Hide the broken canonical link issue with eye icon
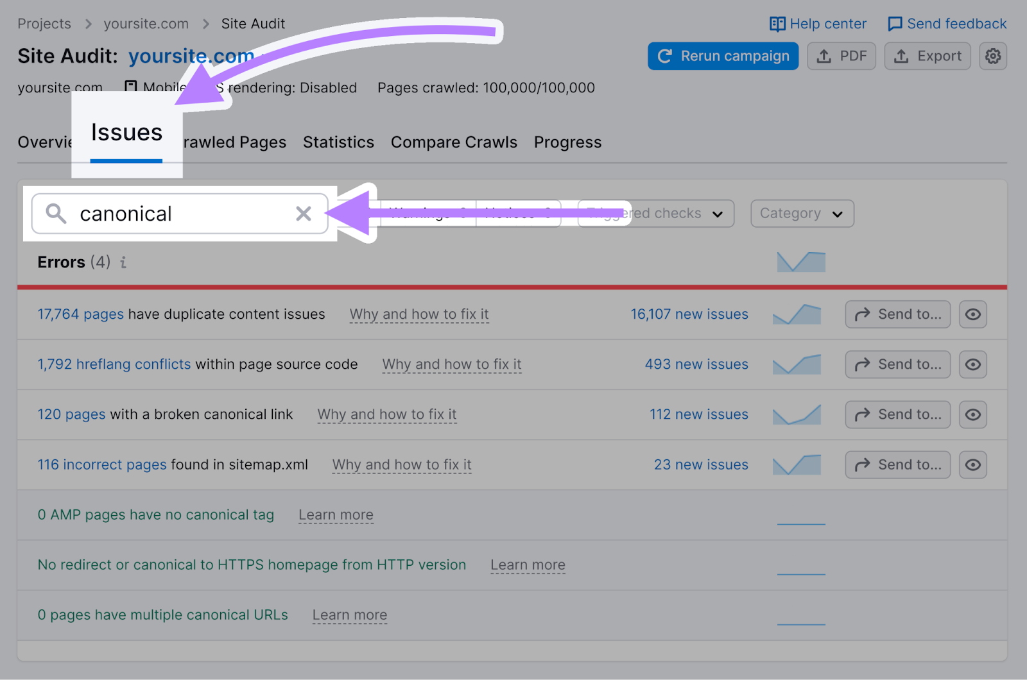Image resolution: width=1027 pixels, height=680 pixels. [972, 414]
